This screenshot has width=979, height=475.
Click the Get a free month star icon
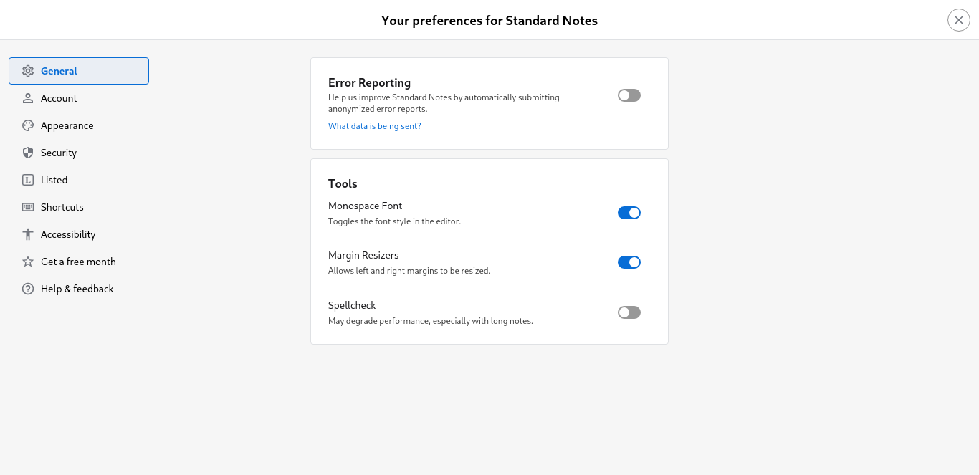[x=27, y=262]
